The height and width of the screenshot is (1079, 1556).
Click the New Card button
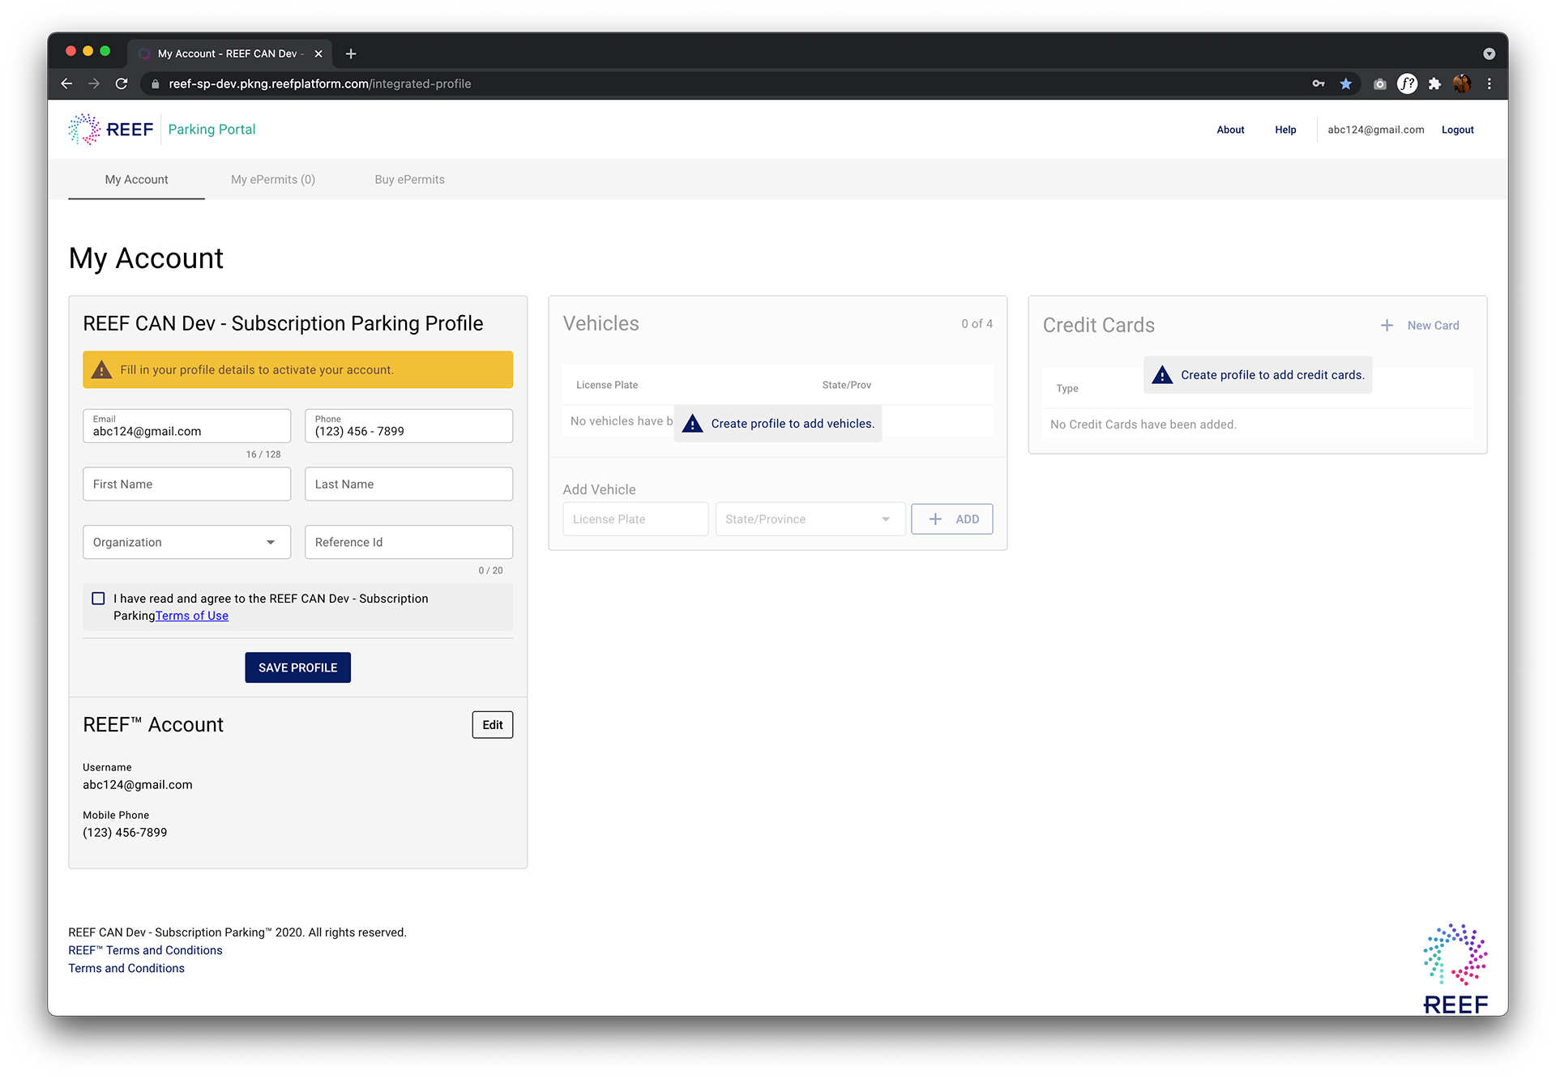[x=1420, y=325]
